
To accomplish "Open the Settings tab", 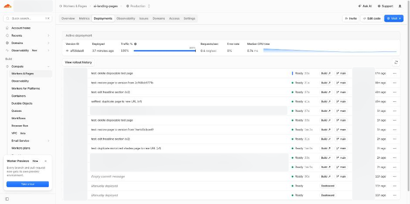I will tap(189, 19).
